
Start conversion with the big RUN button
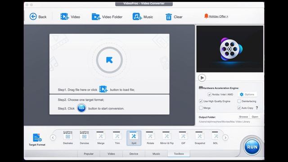click(x=252, y=147)
